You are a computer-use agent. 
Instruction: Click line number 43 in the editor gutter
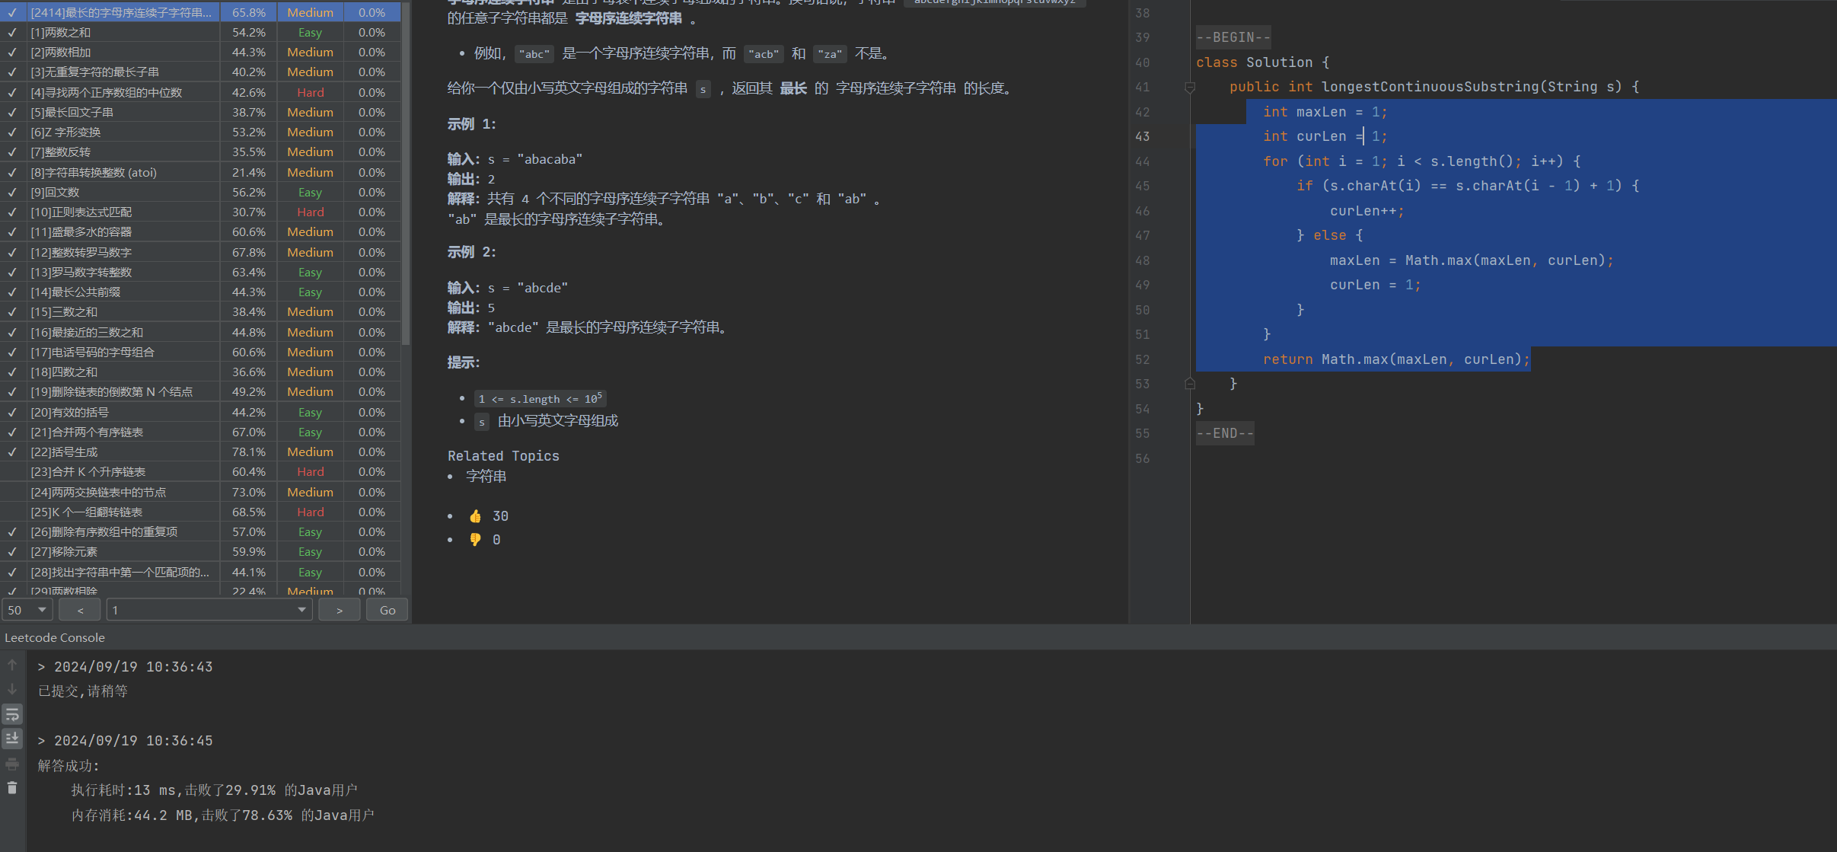pyautogui.click(x=1142, y=136)
